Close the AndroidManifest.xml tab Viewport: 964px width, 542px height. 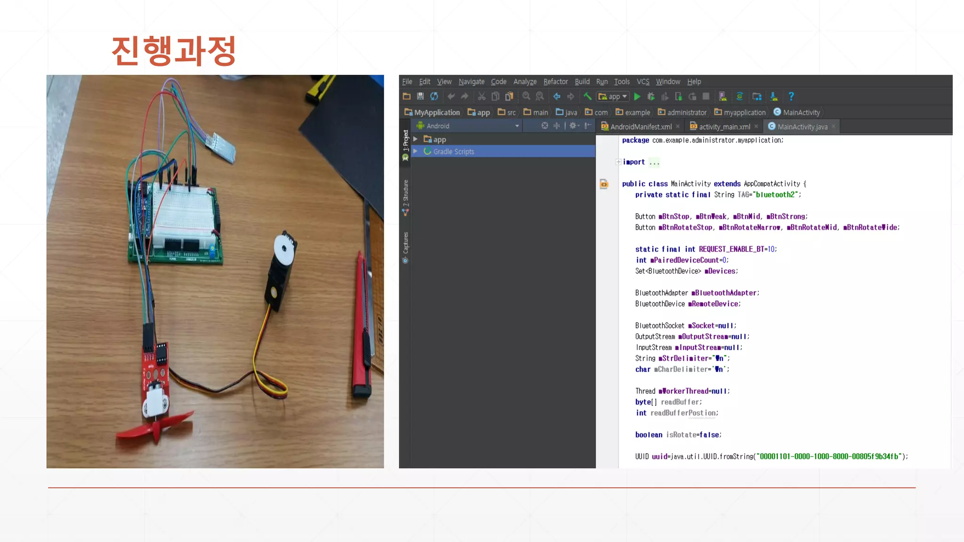coord(677,127)
